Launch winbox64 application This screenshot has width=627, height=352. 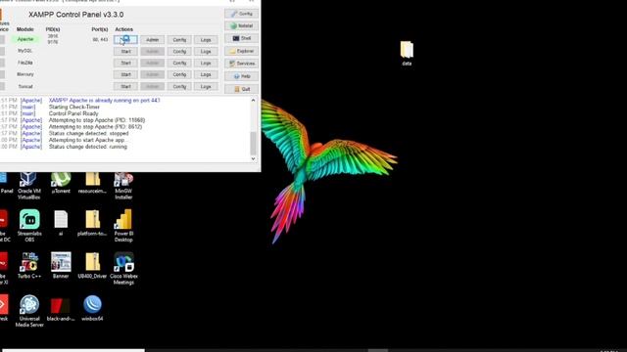[x=92, y=309]
